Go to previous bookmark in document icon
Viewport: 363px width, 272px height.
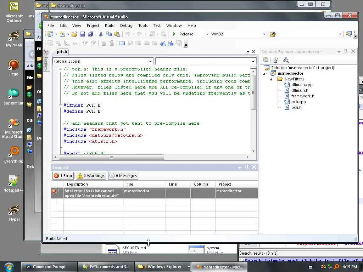click(x=163, y=43)
